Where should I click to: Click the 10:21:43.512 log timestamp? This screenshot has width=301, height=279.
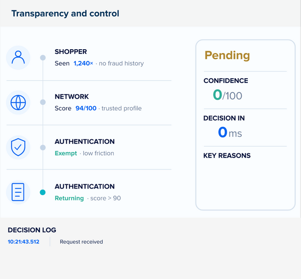[24, 241]
